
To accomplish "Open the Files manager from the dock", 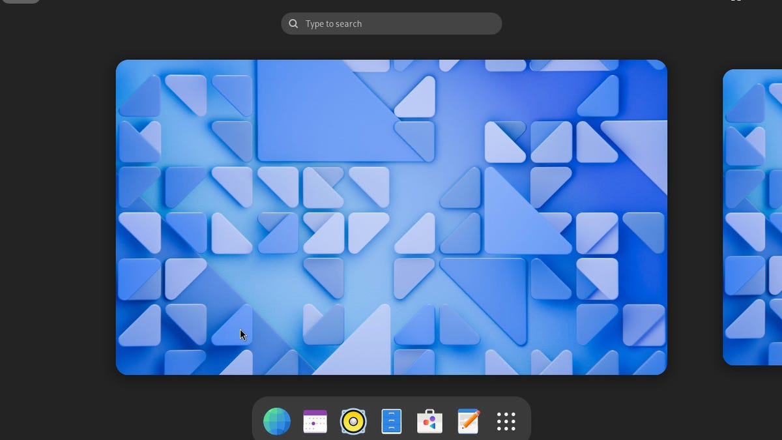I will click(x=392, y=422).
